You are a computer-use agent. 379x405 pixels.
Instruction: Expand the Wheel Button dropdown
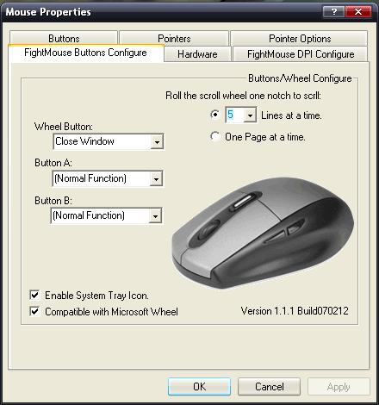tap(157, 141)
